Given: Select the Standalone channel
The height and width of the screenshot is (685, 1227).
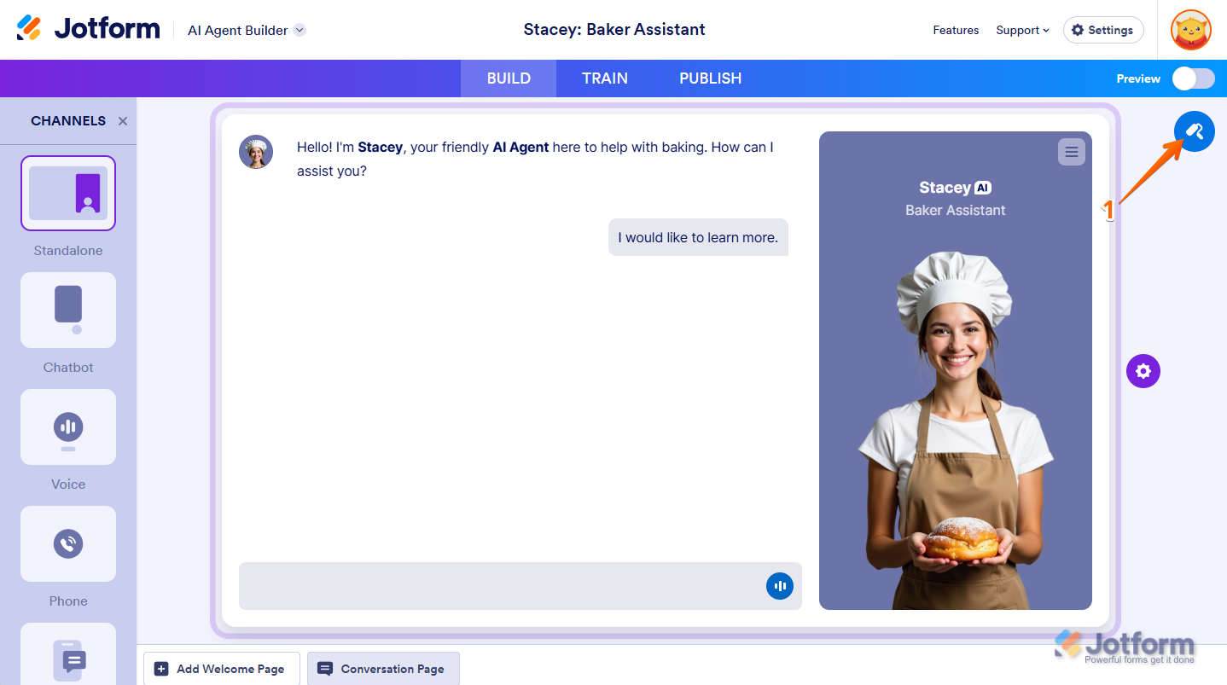Looking at the screenshot, I should (x=68, y=194).
